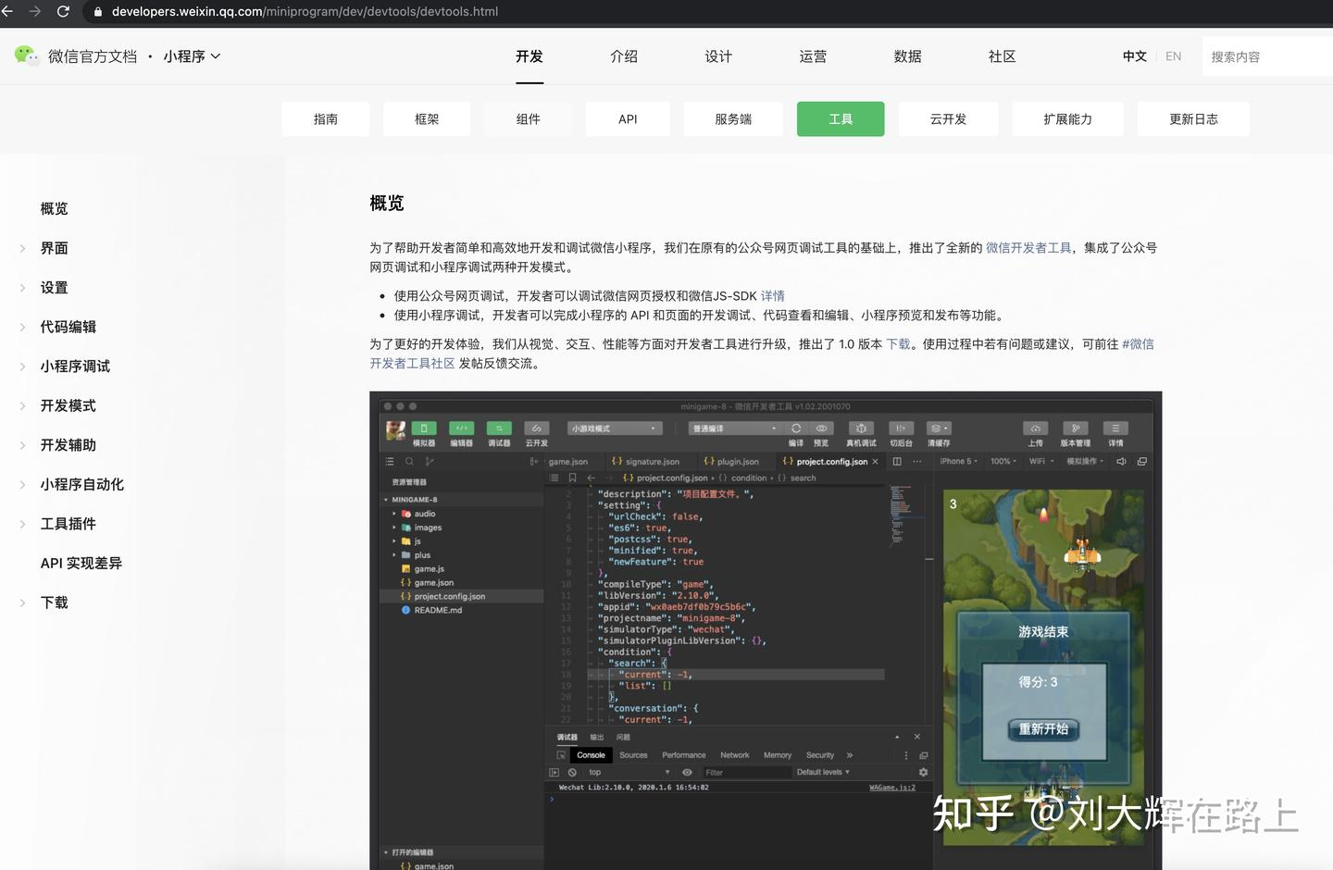Viewport: 1333px width, 870px height.
Task: Click the 版本管理 icon in the devtools screenshot
Action: [1075, 429]
